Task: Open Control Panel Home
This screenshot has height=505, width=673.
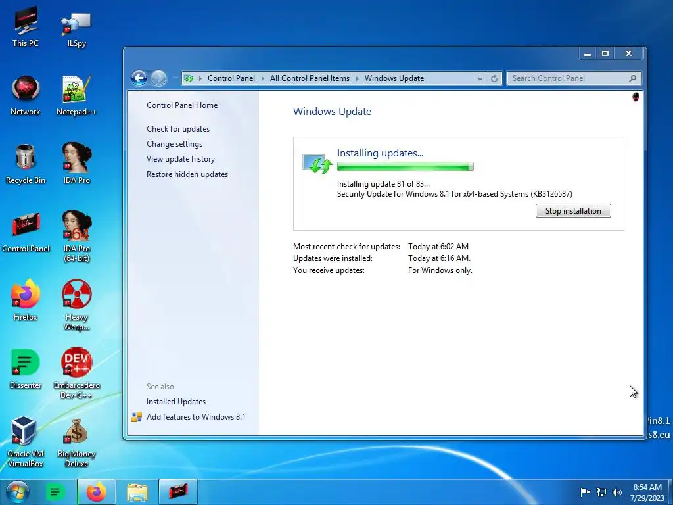Action: click(x=182, y=105)
